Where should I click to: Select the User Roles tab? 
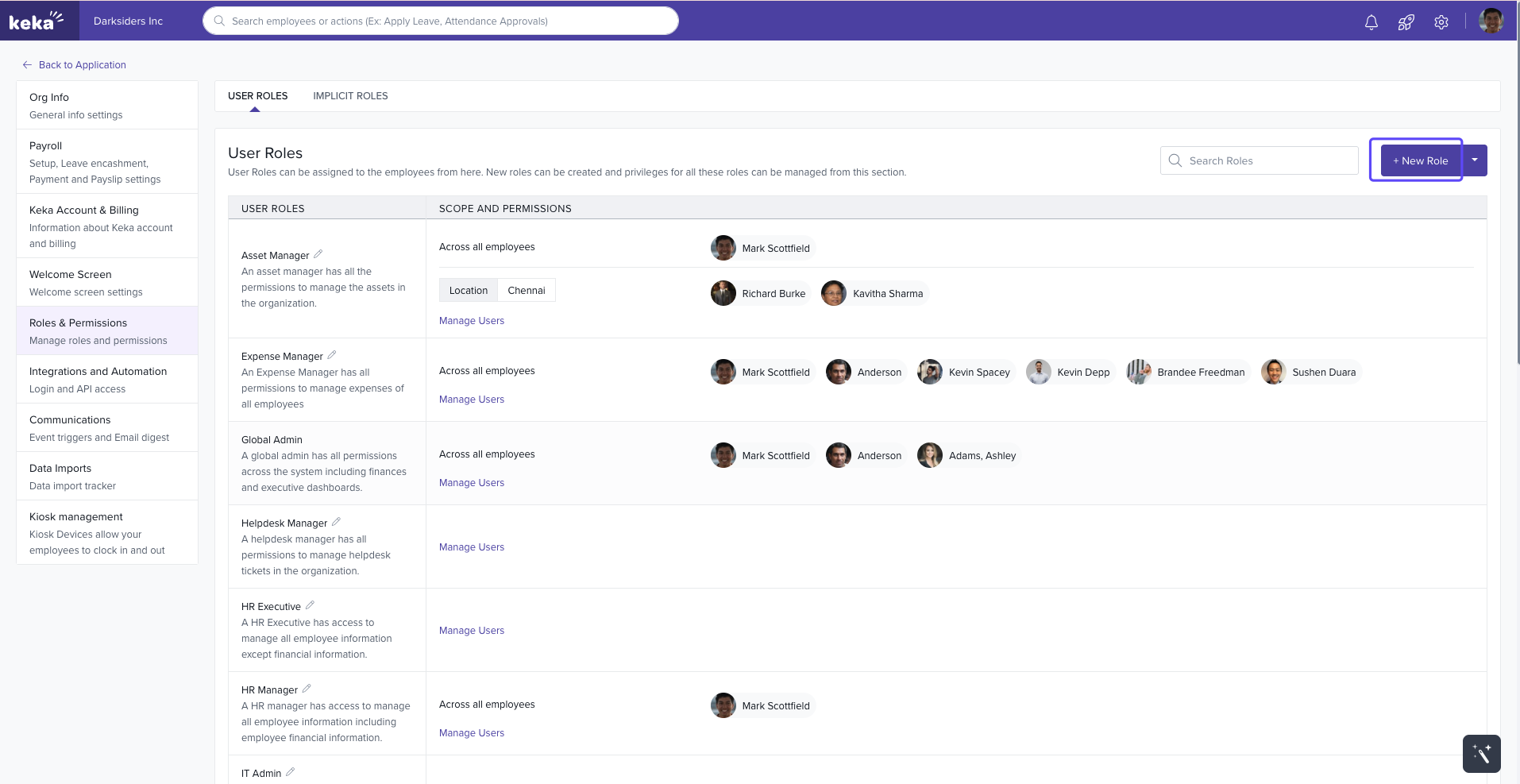click(257, 96)
